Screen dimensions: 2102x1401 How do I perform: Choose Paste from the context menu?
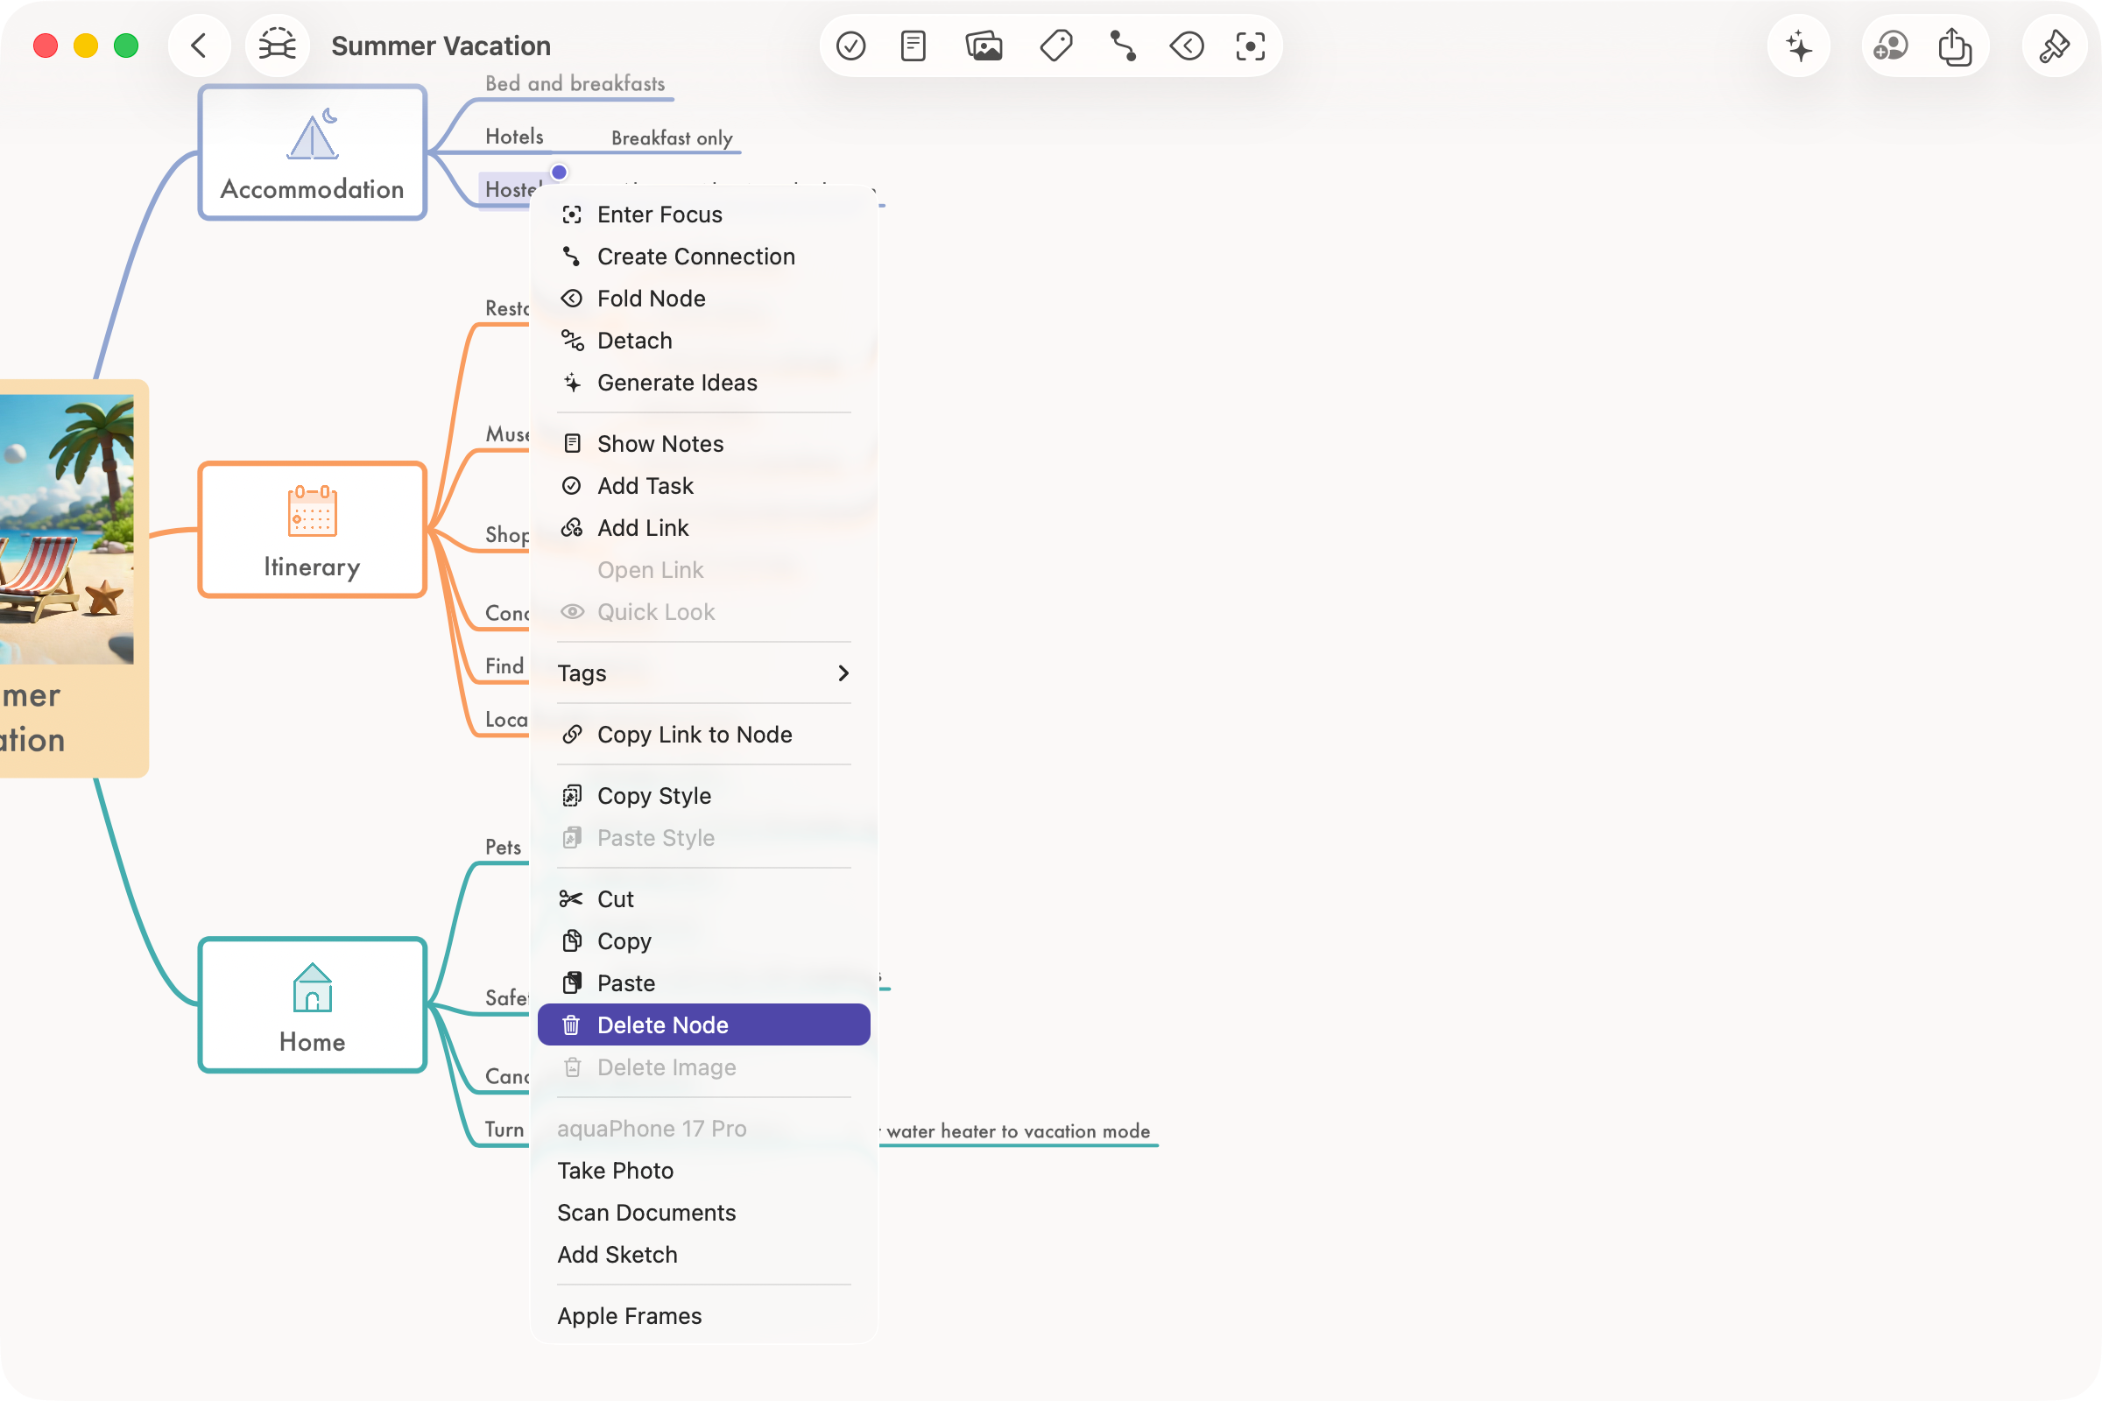pos(703,982)
